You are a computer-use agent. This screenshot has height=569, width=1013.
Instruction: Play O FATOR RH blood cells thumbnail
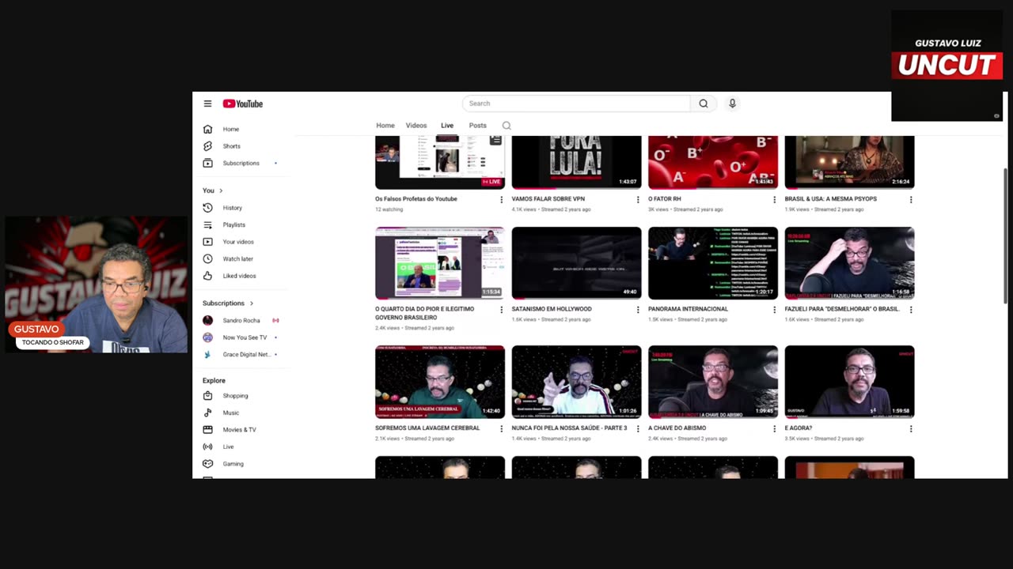pyautogui.click(x=713, y=162)
